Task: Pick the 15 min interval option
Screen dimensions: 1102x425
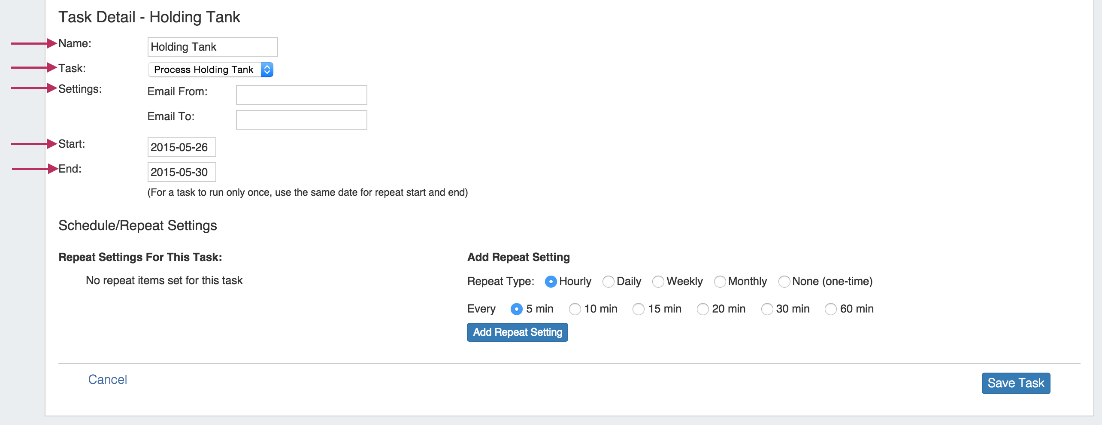Action: (639, 309)
